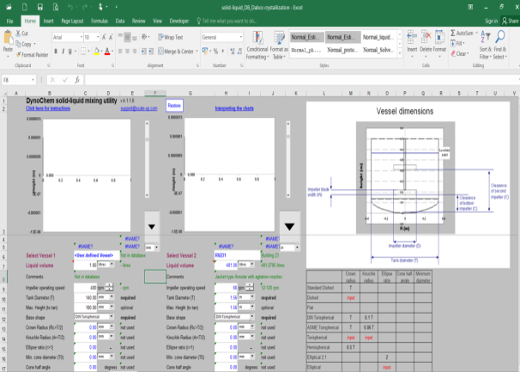Click the Fill button in Editing group
Viewport: 520px width, 372px height.
click(x=457, y=43)
